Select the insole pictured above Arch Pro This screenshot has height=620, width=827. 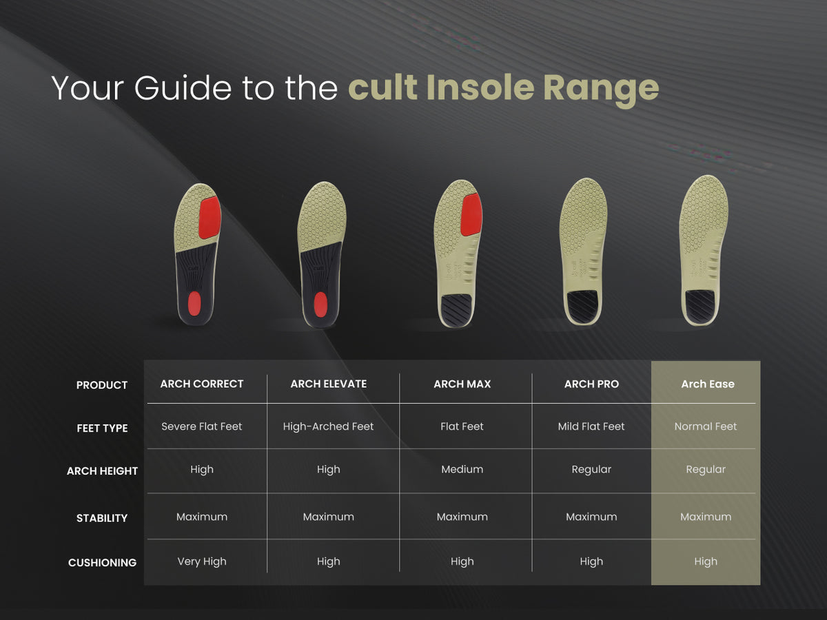[x=583, y=252]
